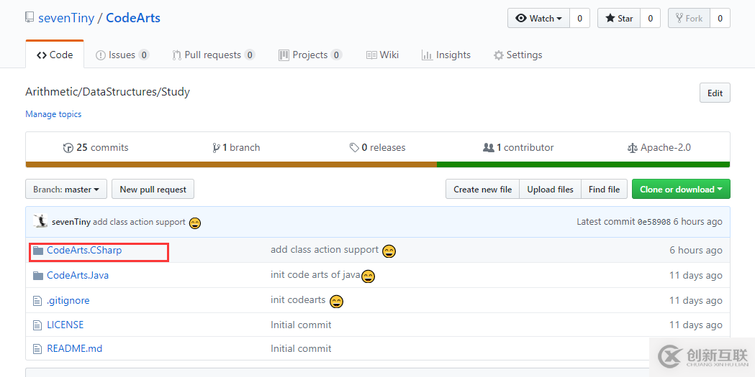The width and height of the screenshot is (755, 377).
Task: Click the .gitignore file icon
Action: tap(37, 301)
